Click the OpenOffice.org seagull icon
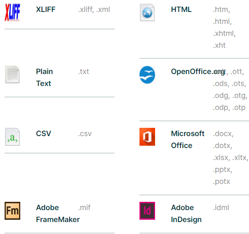 click(x=147, y=74)
